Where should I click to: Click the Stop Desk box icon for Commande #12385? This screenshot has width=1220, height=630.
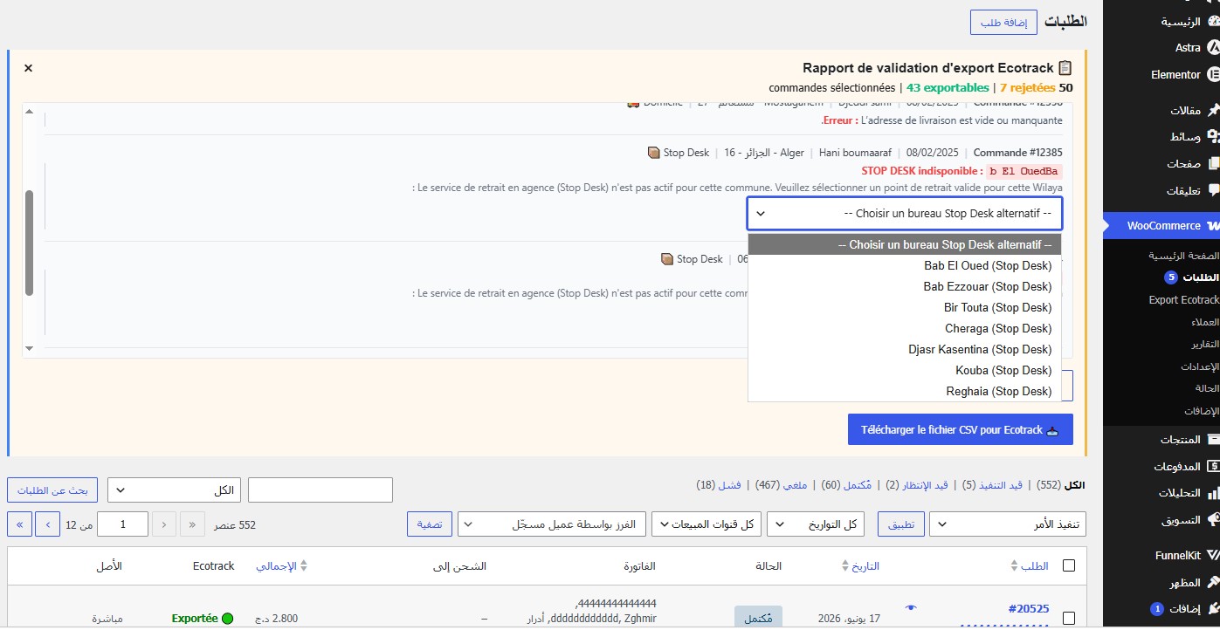pyautogui.click(x=654, y=153)
